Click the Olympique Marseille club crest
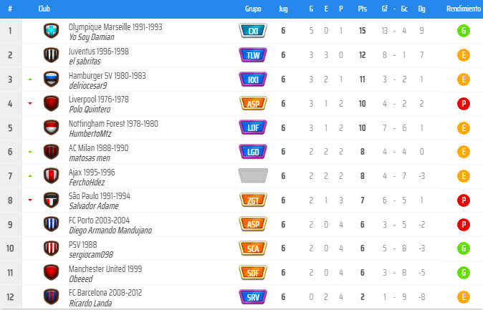The image size is (483, 310). (x=51, y=31)
